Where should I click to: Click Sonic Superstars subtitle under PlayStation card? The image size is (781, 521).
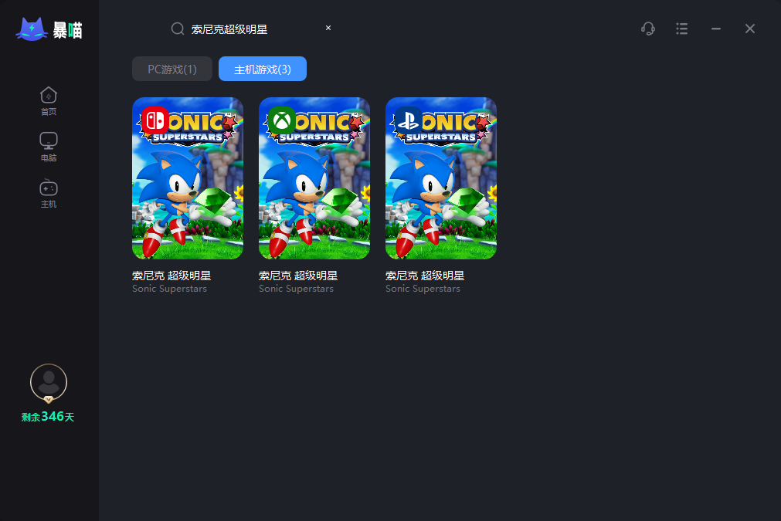pyautogui.click(x=423, y=289)
